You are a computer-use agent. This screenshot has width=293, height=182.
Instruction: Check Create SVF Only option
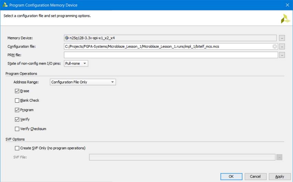point(17,148)
